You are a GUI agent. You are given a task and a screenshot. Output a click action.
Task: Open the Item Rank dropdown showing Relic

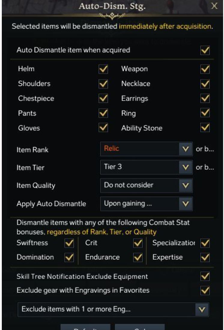coord(146,149)
